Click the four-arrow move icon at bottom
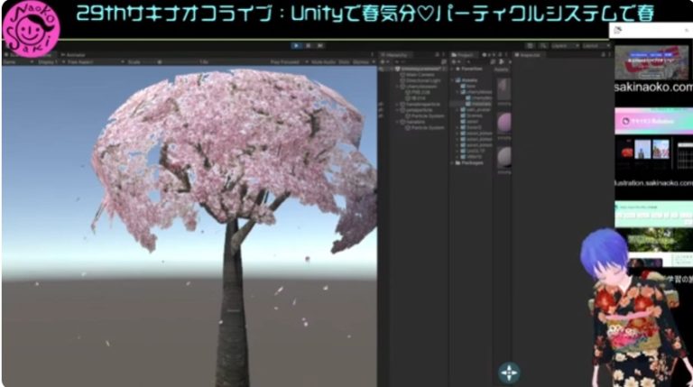This screenshot has height=387, width=693. (x=509, y=373)
